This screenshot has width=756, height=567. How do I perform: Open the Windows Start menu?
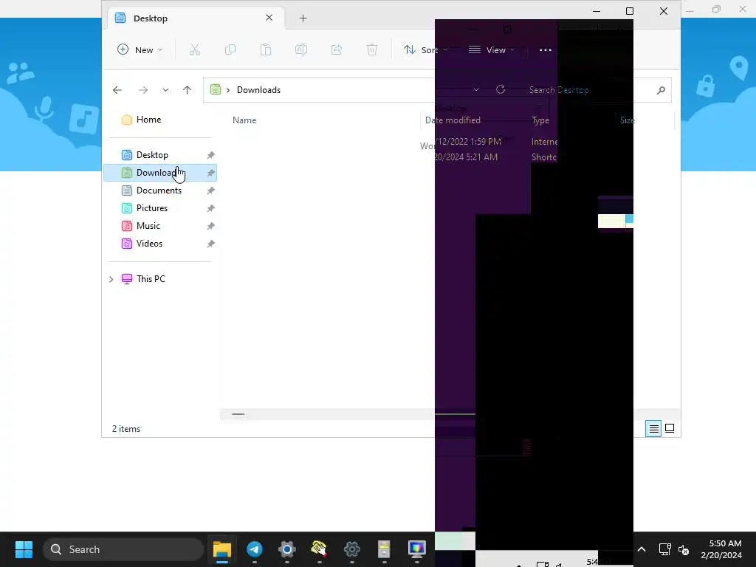pos(24,549)
